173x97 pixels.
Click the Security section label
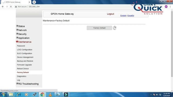pos(22,34)
